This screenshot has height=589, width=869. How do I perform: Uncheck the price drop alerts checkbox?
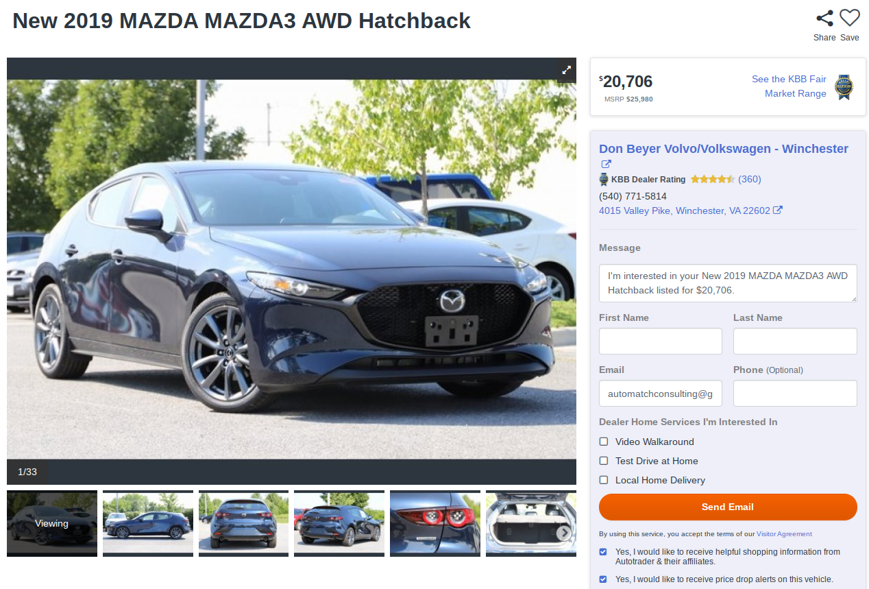pos(603,579)
